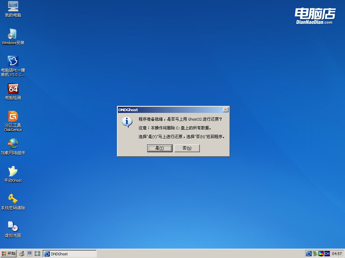
Task: Open the rainbow display tray icon
Action: point(321,254)
